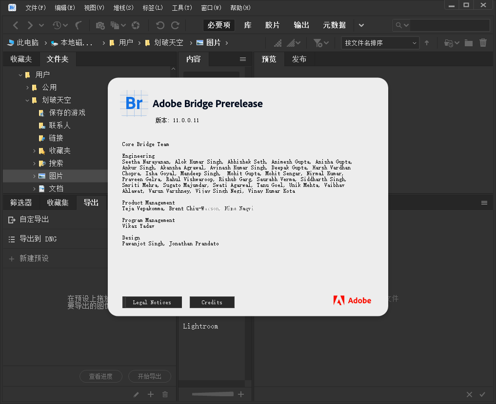Open the workspace overflow chevron next to 元数据
Viewport: 496px width, 404px height.
tap(361, 25)
